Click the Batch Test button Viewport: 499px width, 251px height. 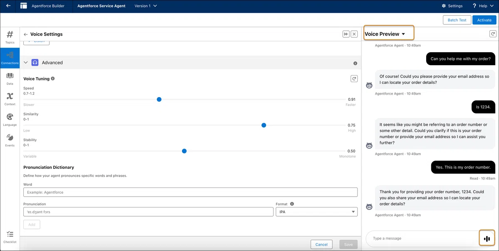point(457,20)
